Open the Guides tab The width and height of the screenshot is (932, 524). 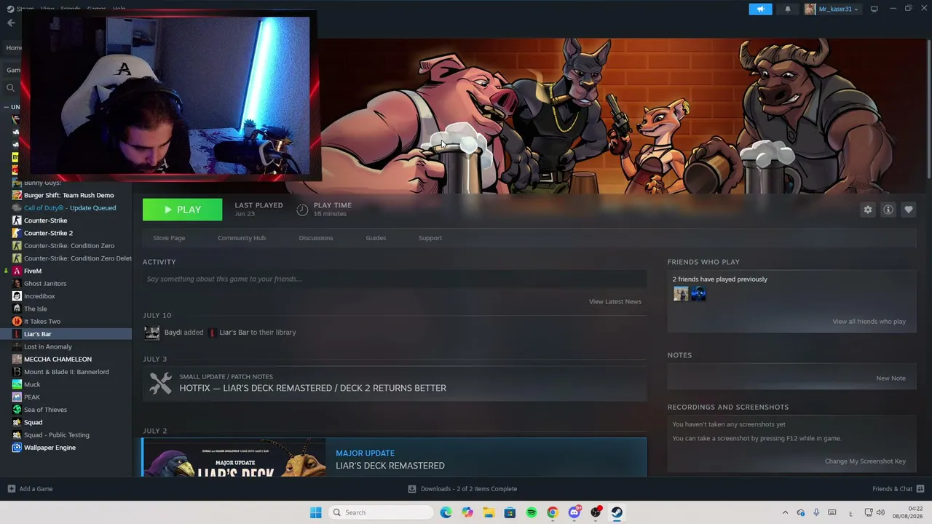pos(376,238)
